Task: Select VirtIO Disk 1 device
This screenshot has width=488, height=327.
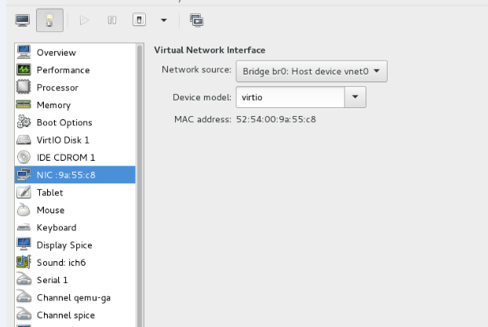Action: pyautogui.click(x=75, y=140)
